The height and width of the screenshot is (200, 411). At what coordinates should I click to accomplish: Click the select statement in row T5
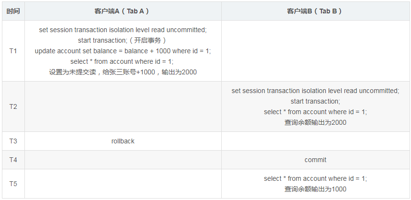coord(315,178)
